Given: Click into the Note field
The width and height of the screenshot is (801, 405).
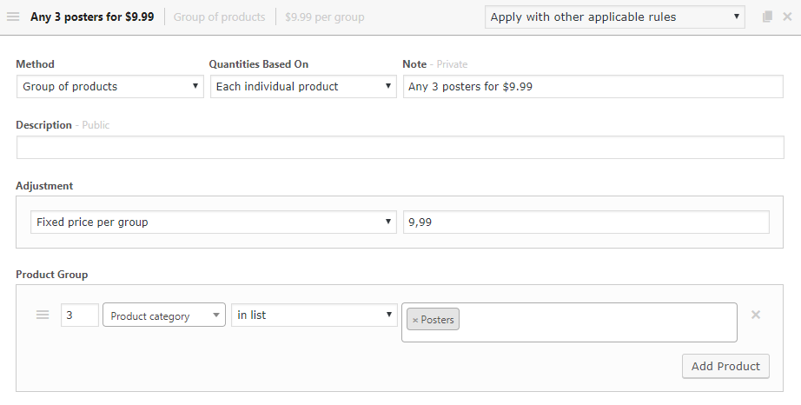Looking at the screenshot, I should click(x=593, y=86).
